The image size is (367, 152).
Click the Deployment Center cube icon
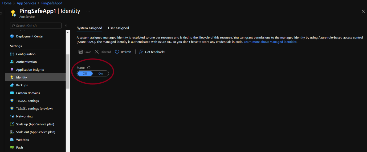[12, 36]
